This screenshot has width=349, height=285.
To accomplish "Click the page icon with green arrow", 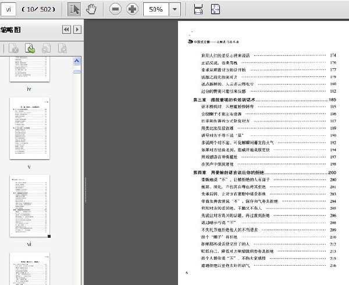I will [30, 48].
